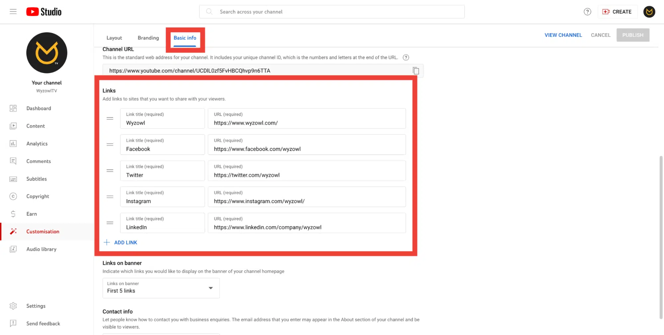
Task: Click the CREATE button
Action: click(x=617, y=12)
